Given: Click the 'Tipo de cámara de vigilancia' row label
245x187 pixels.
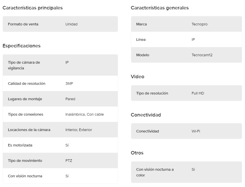Looking at the screenshot, I should pyautogui.click(x=24, y=65).
